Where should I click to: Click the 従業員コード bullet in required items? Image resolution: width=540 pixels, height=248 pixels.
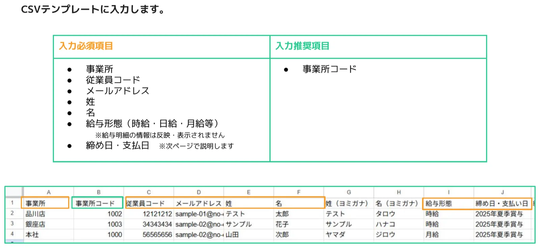113,80
